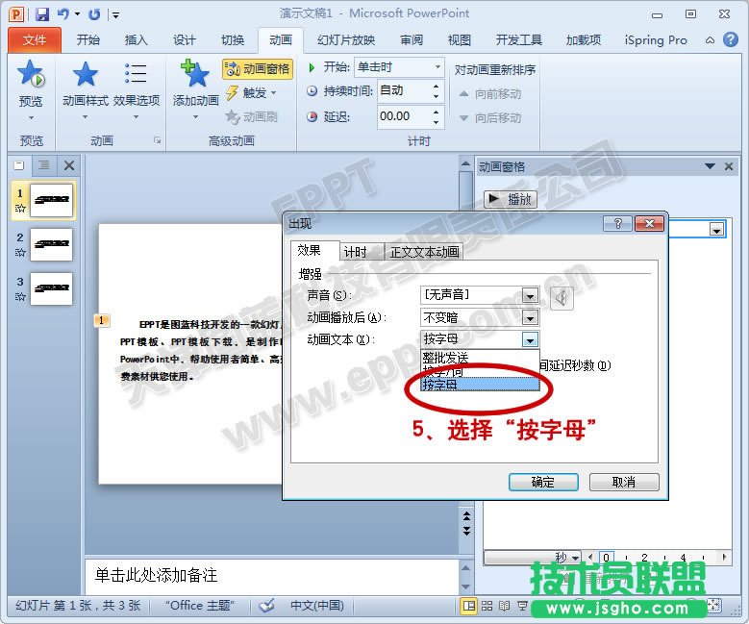The image size is (749, 624).
Task: Switch to Slide Sorter view icon
Action: tap(487, 606)
